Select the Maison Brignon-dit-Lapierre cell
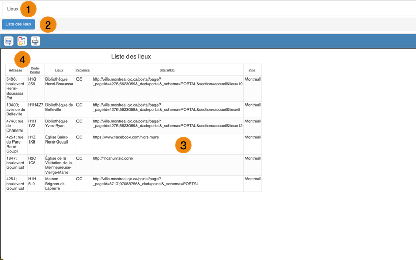 (x=59, y=184)
